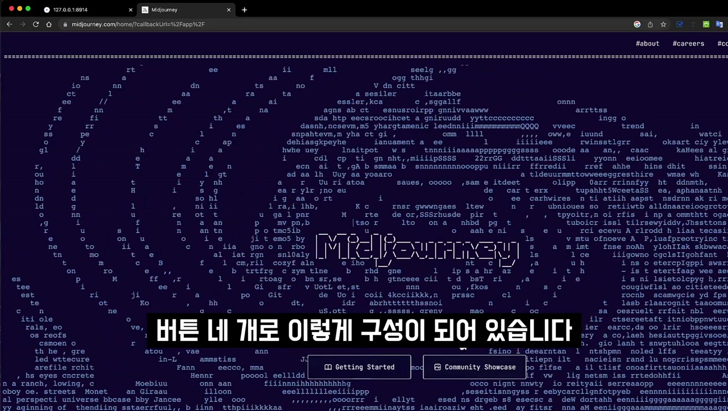Click the browser forward arrow

coord(22,24)
